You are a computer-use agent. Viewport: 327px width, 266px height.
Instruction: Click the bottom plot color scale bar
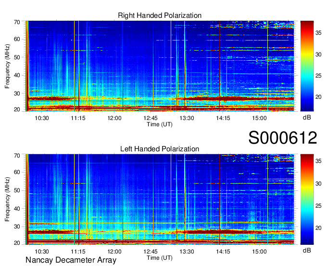(307, 199)
